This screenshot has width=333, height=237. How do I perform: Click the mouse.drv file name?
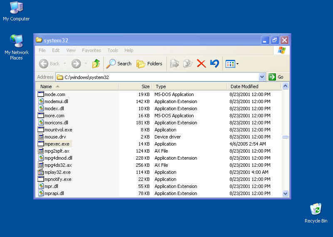point(55,137)
